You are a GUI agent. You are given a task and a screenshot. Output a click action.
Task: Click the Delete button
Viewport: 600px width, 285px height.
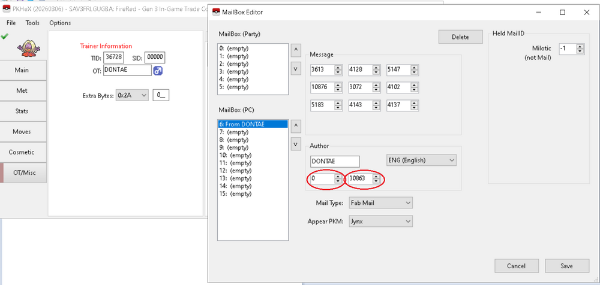tap(460, 37)
